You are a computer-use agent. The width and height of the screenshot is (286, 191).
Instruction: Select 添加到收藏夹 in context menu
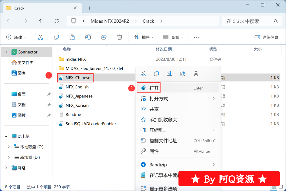[178, 120]
